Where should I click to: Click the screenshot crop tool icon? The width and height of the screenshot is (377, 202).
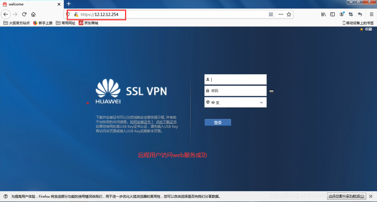click(351, 15)
